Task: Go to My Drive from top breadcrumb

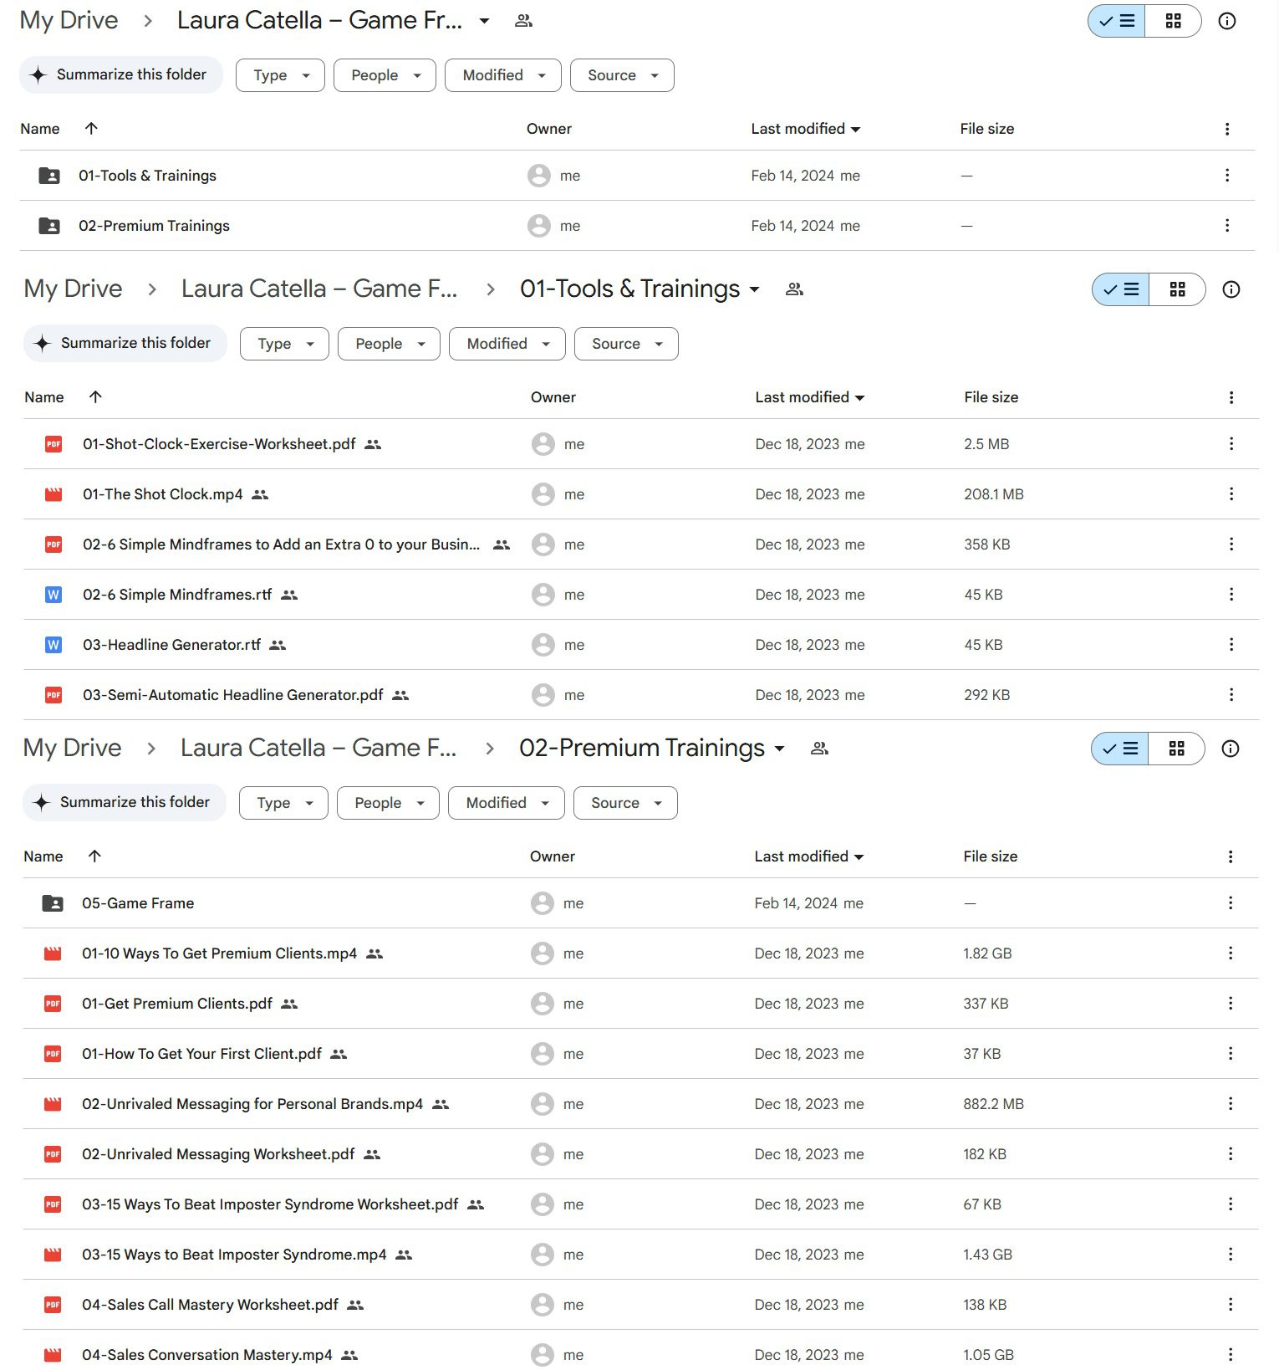Action: (x=69, y=20)
